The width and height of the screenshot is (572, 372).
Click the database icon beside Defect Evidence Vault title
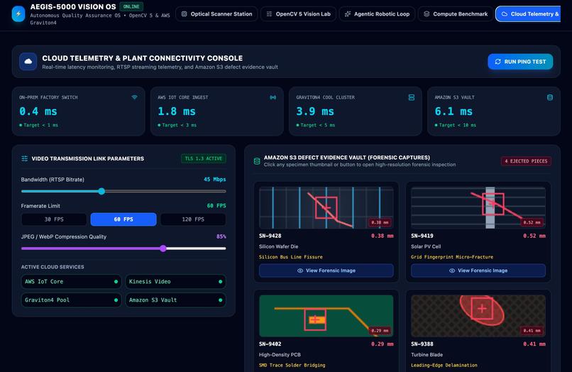click(x=257, y=161)
